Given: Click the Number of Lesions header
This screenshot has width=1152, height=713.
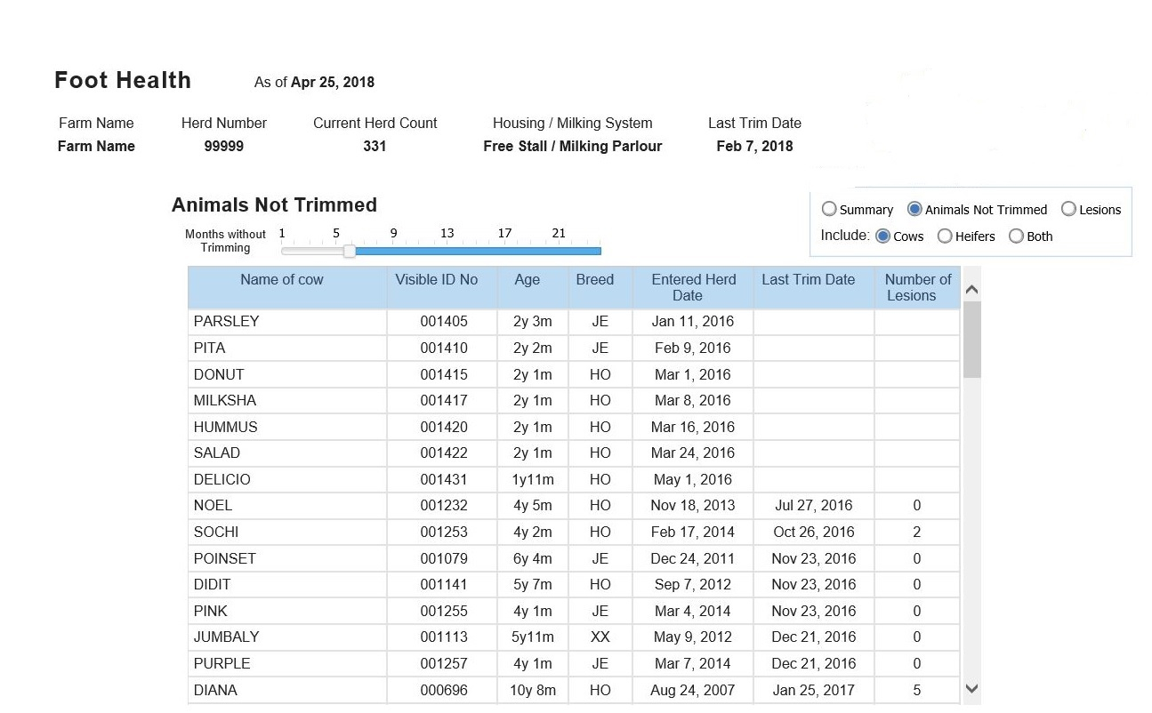Looking at the screenshot, I should (x=917, y=287).
